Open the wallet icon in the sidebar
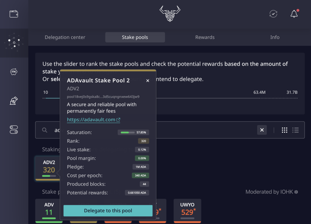This screenshot has width=311, height=224. click(14, 14)
